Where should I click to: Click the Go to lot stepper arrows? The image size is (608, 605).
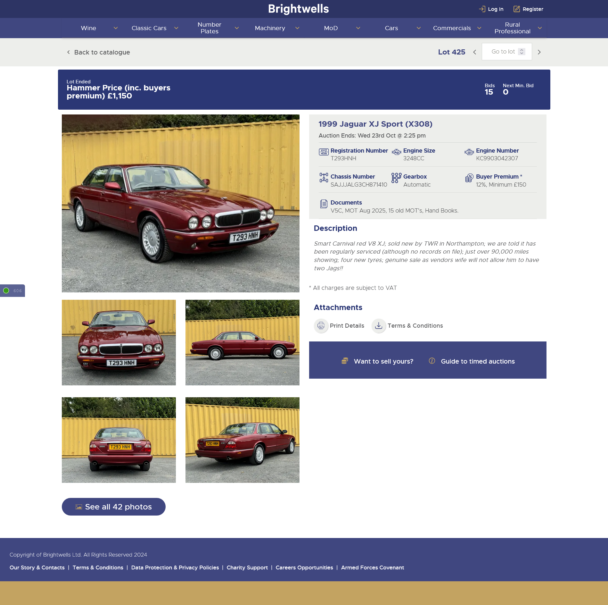(522, 52)
